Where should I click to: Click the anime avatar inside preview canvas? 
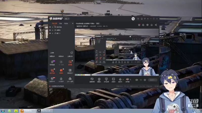(x=147, y=67)
